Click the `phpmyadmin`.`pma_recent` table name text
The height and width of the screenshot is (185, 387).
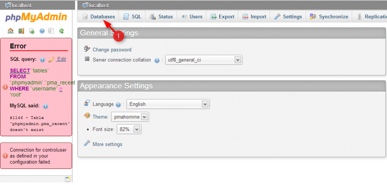[x=42, y=83]
